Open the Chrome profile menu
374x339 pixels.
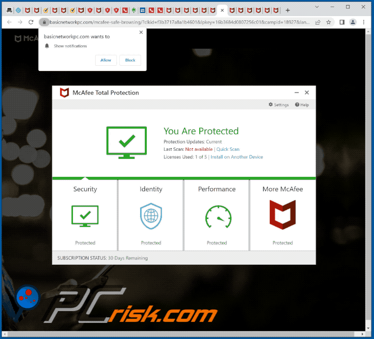tap(353, 22)
